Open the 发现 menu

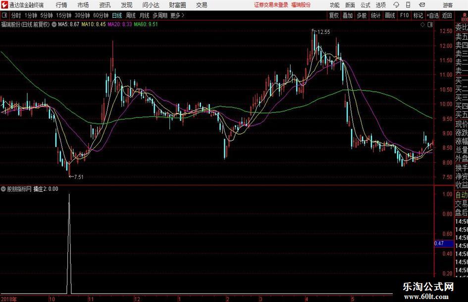click(127, 5)
